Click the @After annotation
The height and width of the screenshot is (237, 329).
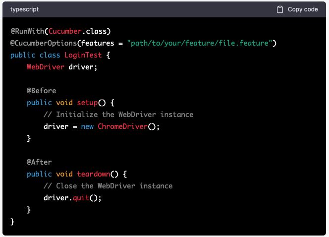point(39,162)
